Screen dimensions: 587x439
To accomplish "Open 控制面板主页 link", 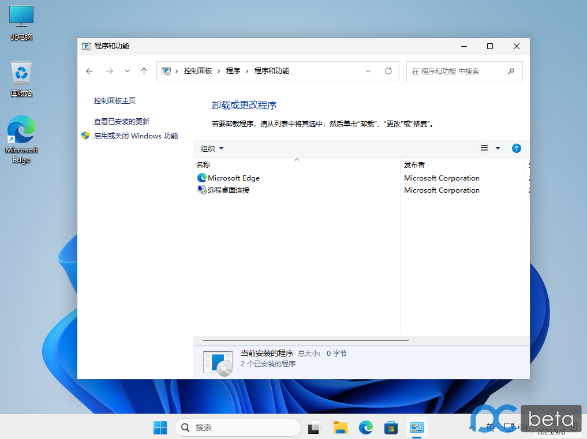I will (x=114, y=101).
